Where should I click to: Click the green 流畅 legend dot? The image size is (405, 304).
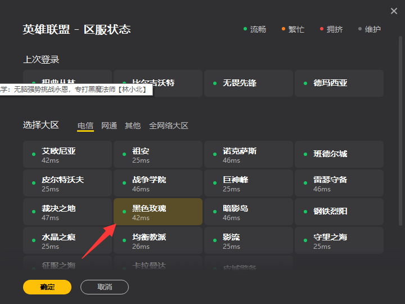coord(245,29)
